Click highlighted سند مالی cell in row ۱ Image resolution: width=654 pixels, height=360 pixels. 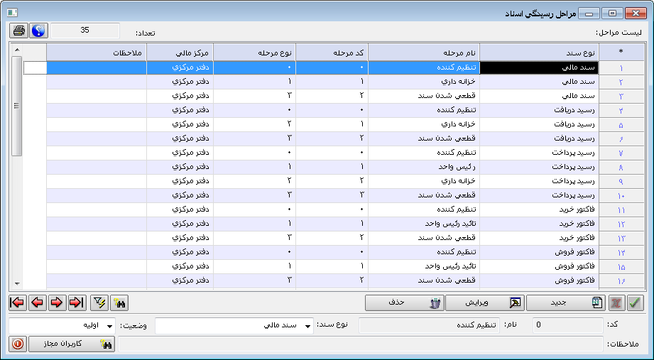point(539,67)
